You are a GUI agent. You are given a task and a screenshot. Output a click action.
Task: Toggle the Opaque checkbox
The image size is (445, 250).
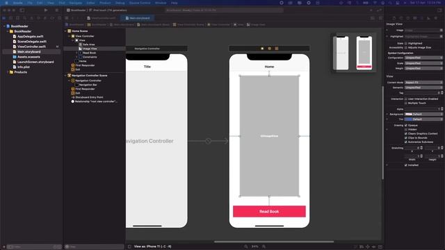406,125
